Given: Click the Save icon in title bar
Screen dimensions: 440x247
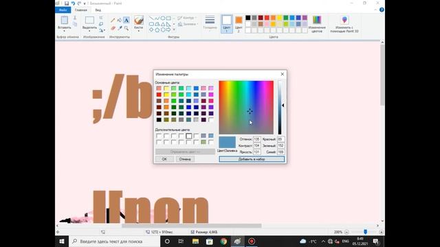Looking at the screenshot, I should pyautogui.click(x=67, y=3).
